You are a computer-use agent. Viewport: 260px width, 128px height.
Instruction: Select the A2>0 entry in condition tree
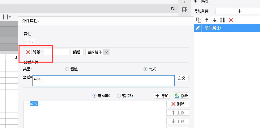click(x=34, y=104)
